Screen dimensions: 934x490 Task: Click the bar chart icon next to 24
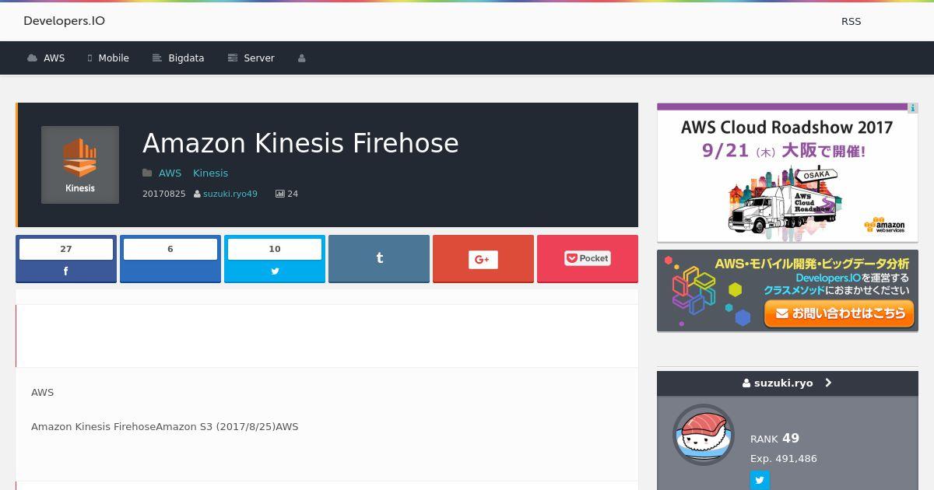pyautogui.click(x=279, y=194)
